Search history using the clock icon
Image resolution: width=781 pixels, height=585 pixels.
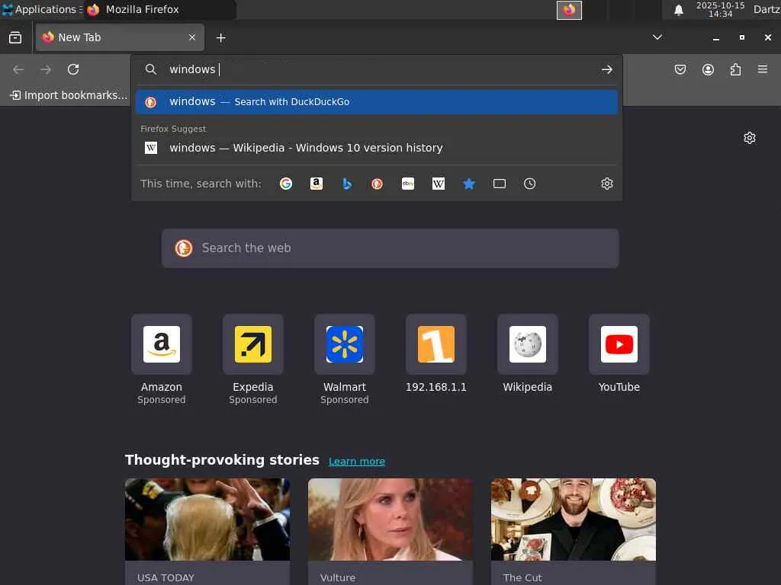click(x=530, y=184)
